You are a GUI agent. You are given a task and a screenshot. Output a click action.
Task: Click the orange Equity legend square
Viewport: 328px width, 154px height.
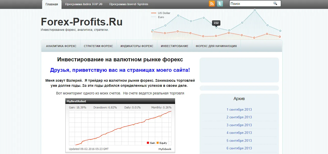pos(157,143)
